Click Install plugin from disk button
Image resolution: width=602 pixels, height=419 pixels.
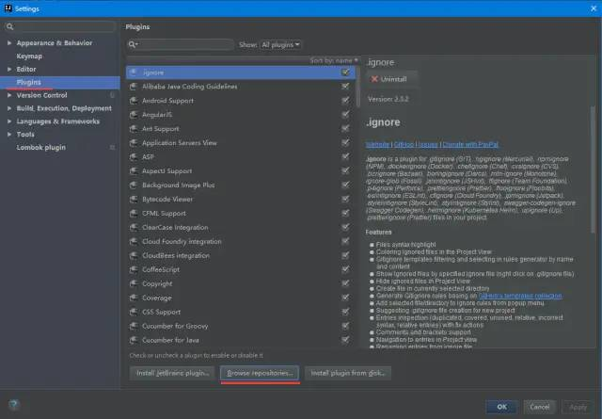348,373
